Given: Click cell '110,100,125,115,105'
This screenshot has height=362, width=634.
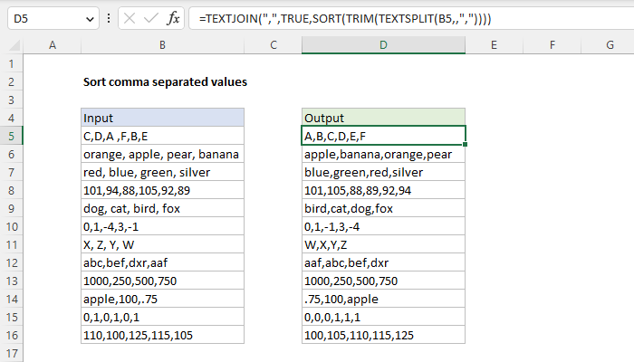Looking at the screenshot, I should (x=162, y=335).
